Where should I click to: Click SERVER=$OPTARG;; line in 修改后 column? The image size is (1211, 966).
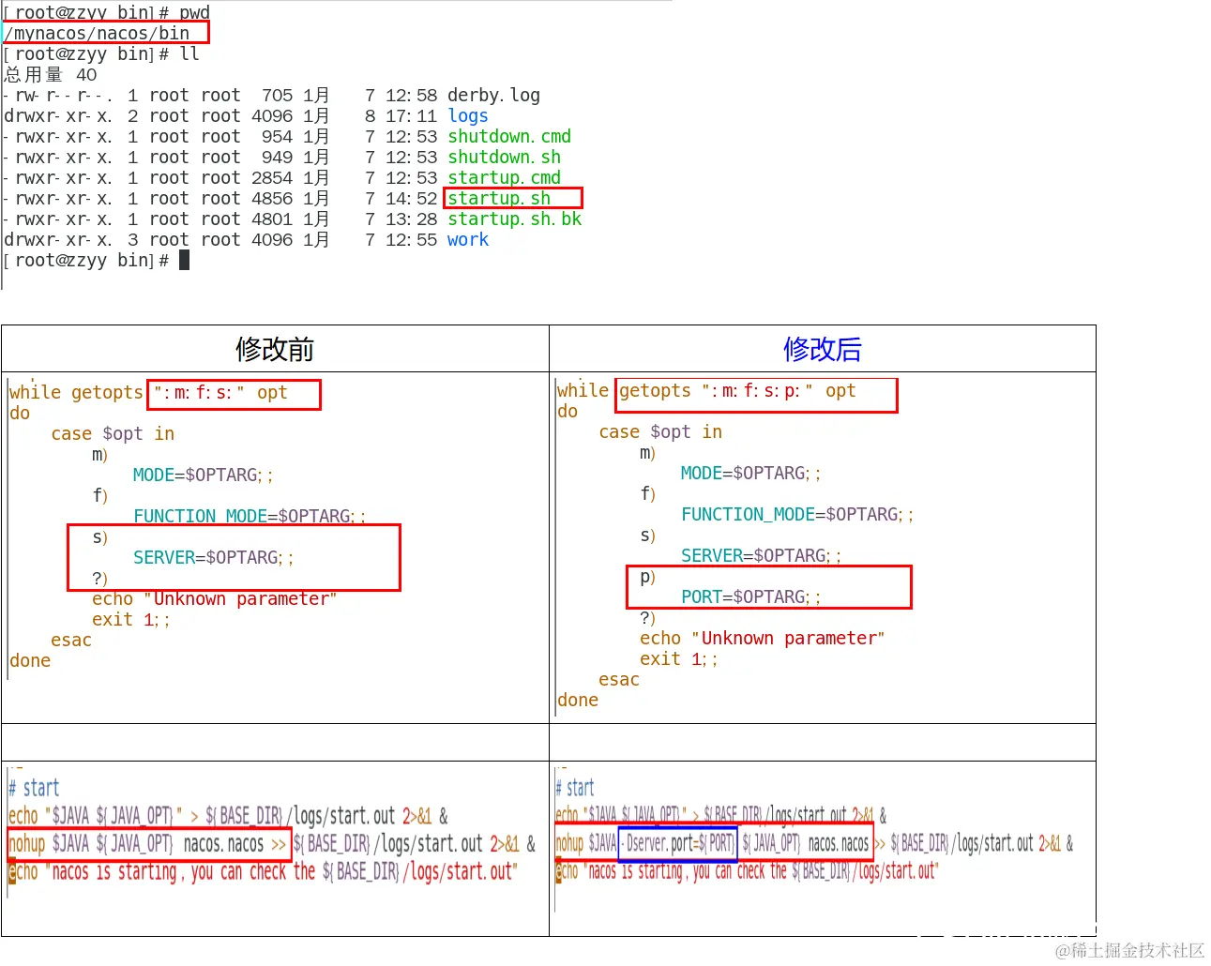tap(761, 555)
